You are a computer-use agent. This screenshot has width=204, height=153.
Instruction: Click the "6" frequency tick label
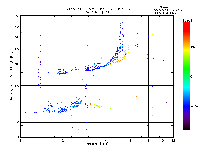click(131, 141)
